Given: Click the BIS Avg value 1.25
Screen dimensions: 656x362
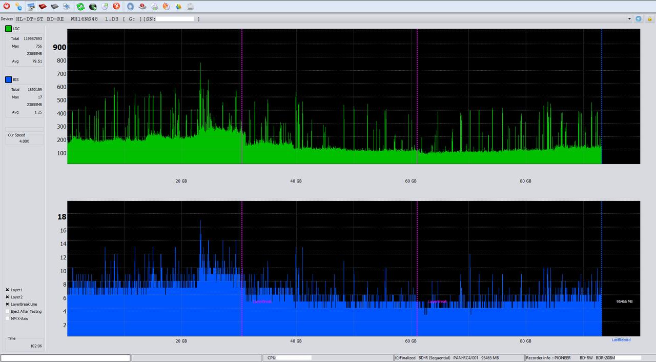Looking at the screenshot, I should pyautogui.click(x=38, y=112).
